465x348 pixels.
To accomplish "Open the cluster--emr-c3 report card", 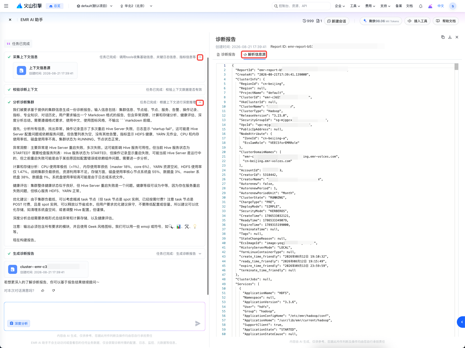I will (x=46, y=269).
